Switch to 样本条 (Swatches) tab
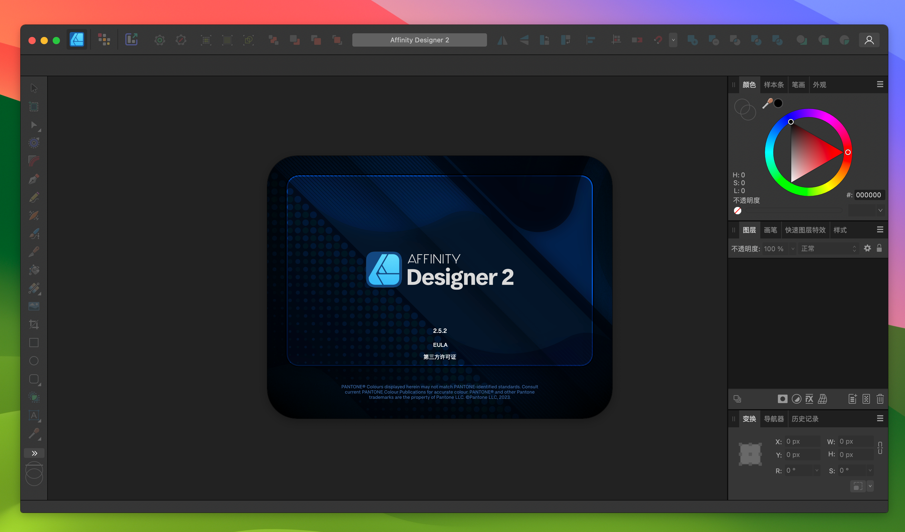This screenshot has width=905, height=532. (773, 84)
